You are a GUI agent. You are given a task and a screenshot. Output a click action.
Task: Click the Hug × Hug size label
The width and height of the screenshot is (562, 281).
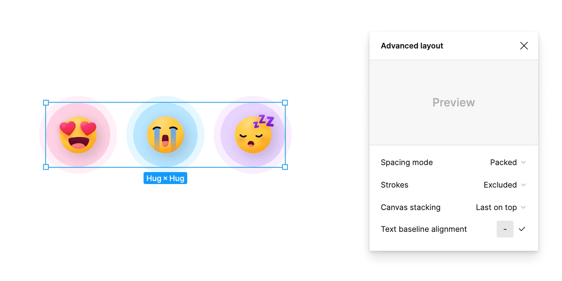point(165,178)
